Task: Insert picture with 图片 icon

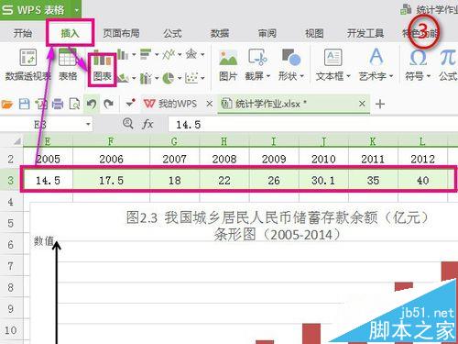Action: coord(228,58)
